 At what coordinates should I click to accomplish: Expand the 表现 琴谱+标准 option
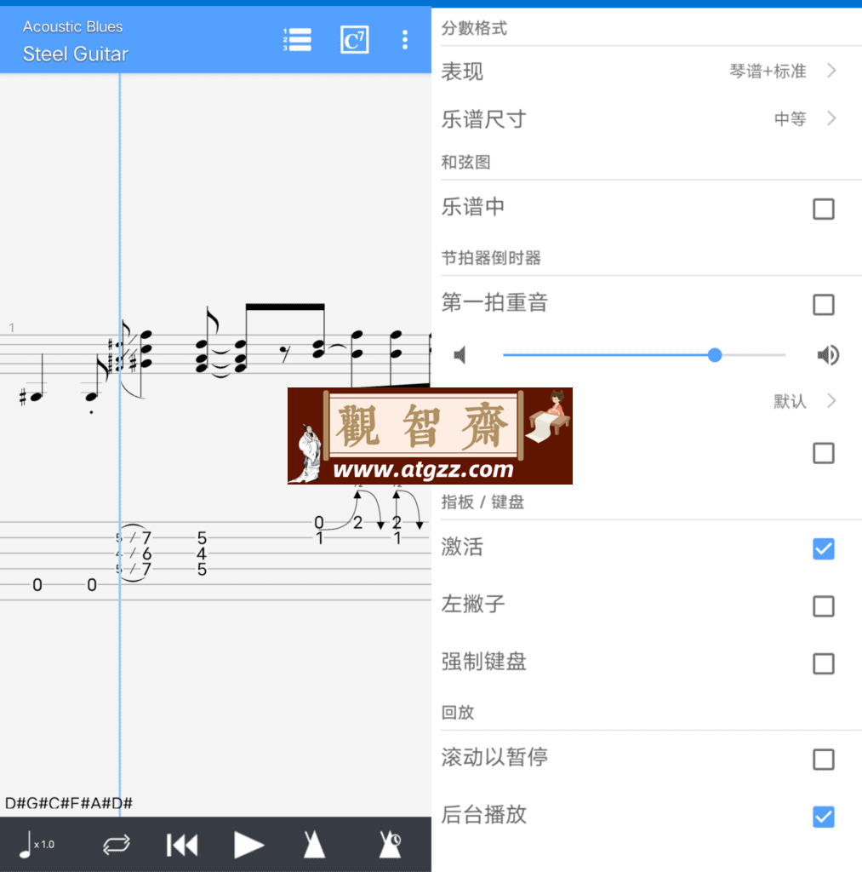[x=831, y=71]
